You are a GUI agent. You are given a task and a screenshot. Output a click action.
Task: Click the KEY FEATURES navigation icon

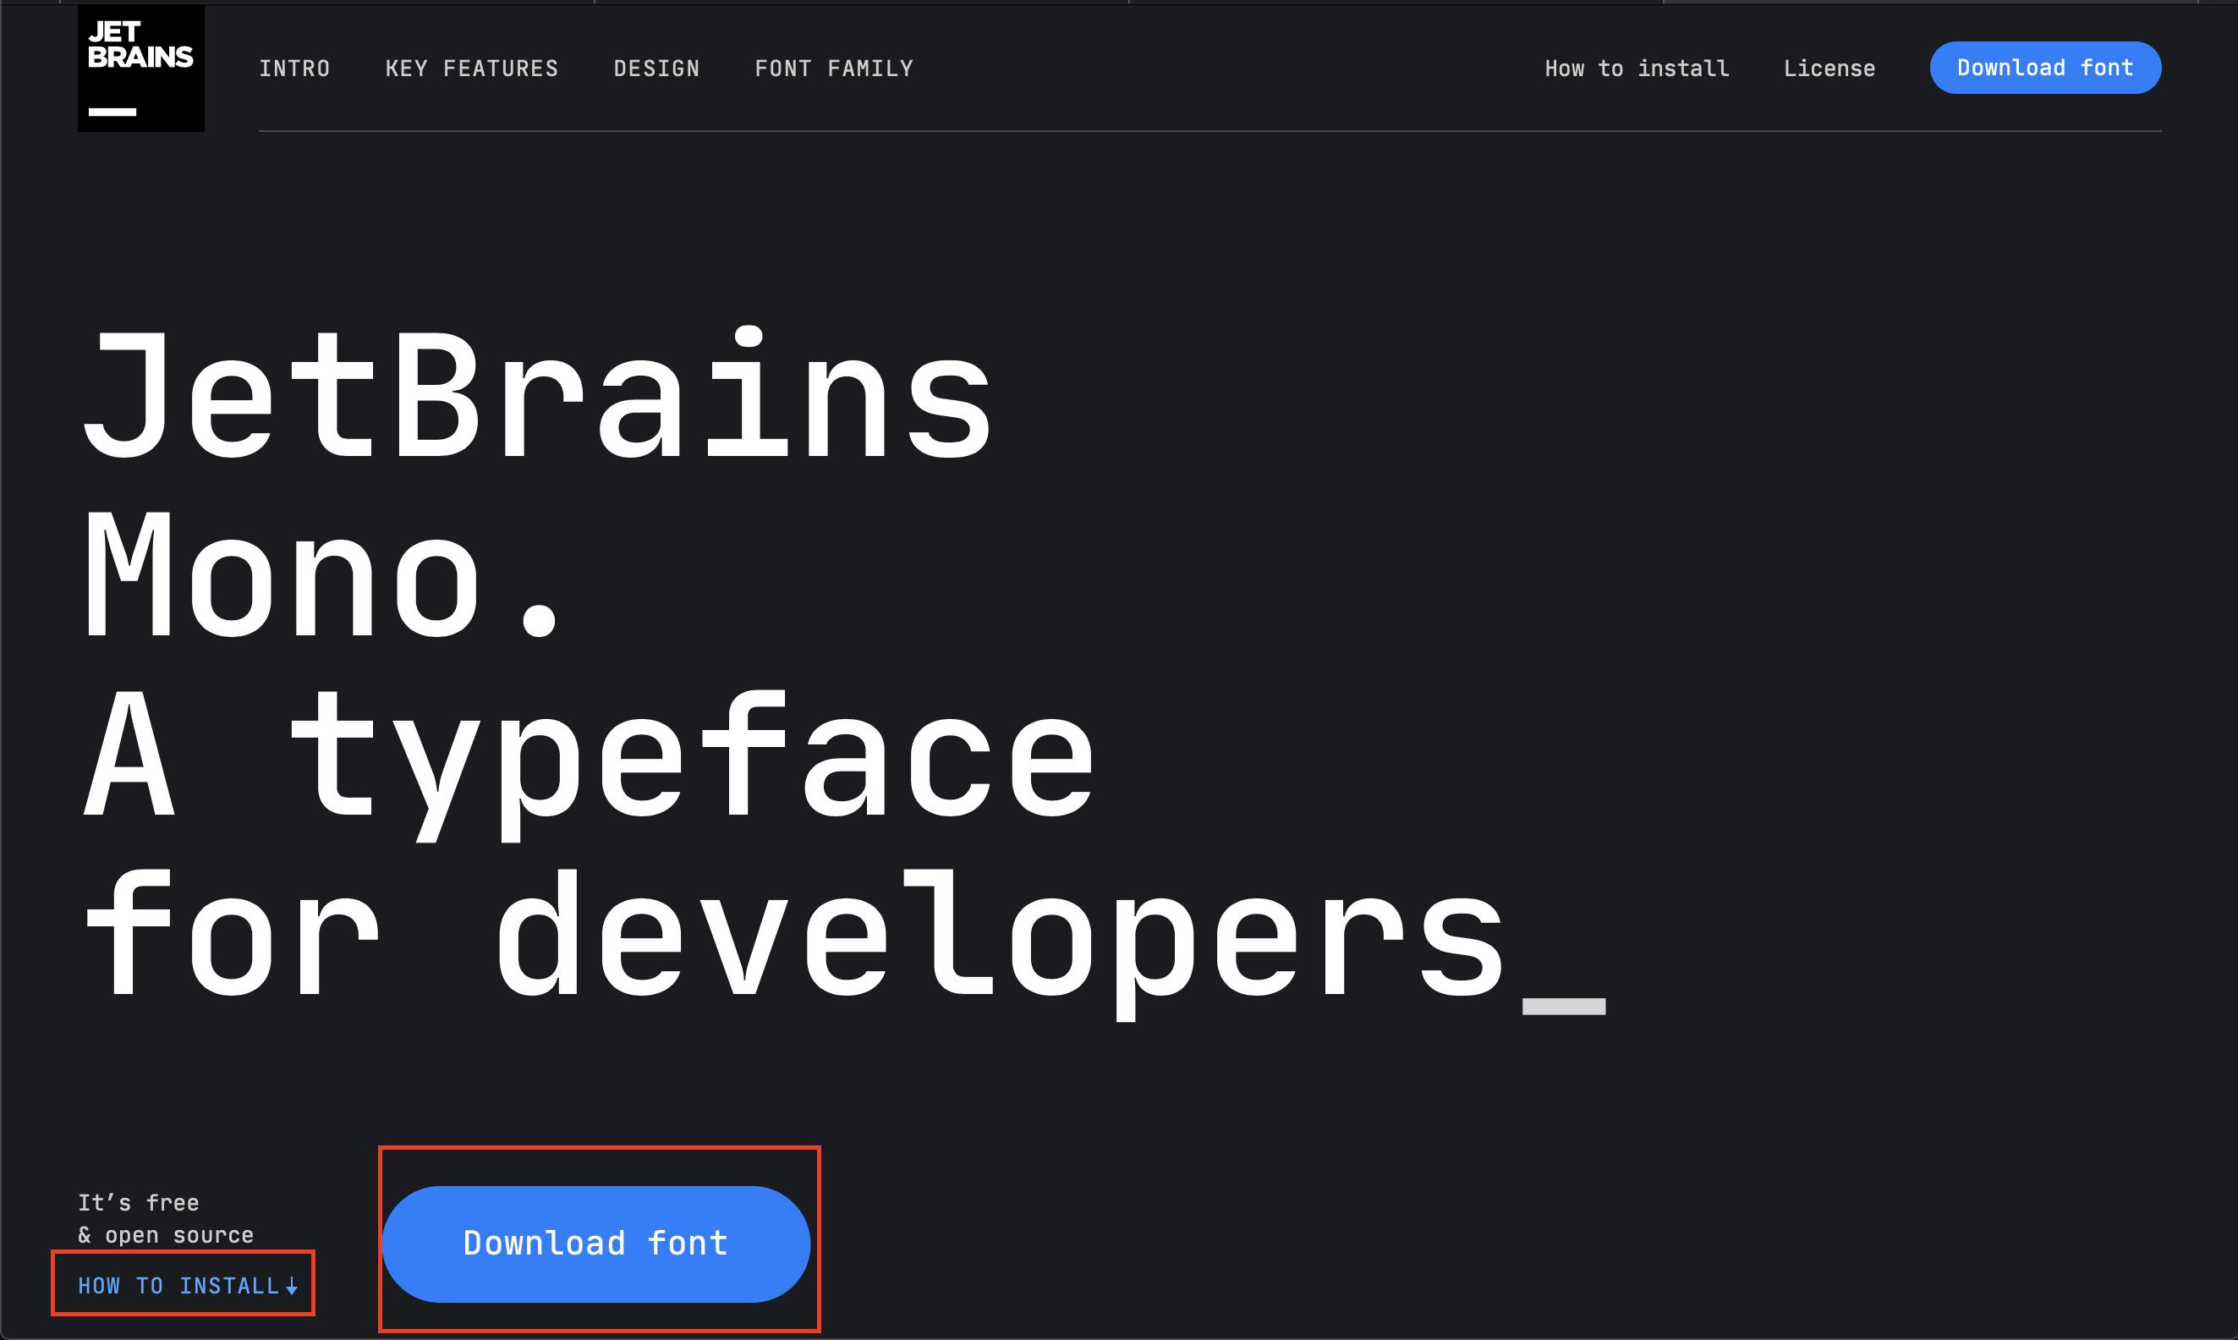point(472,67)
